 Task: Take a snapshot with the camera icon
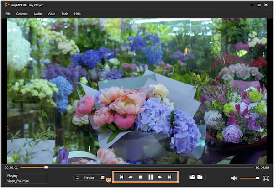click(192, 177)
